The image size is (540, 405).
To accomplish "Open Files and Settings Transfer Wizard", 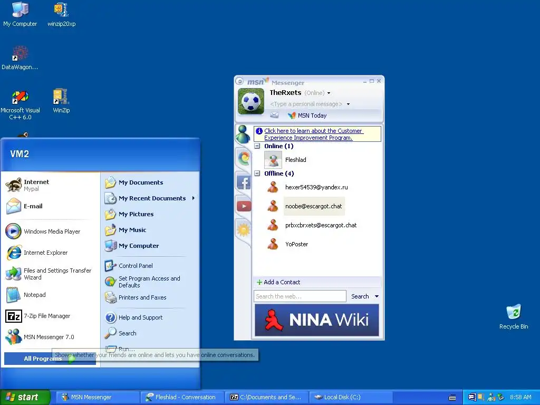I will coord(51,274).
